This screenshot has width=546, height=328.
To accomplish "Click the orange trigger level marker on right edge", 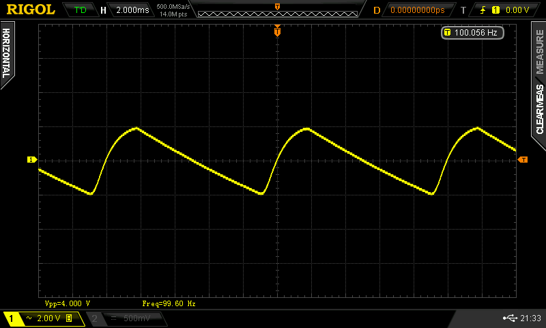I will pyautogui.click(x=523, y=159).
